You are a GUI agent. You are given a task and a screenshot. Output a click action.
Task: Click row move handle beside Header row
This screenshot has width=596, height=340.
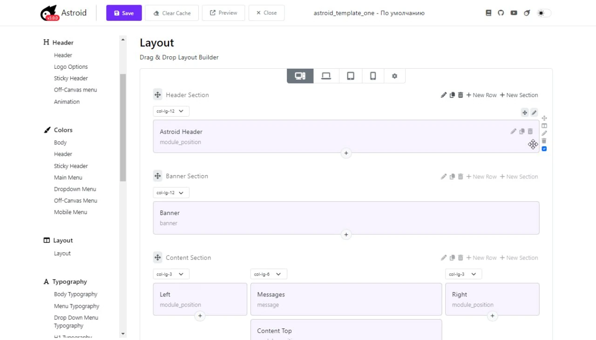point(544,118)
